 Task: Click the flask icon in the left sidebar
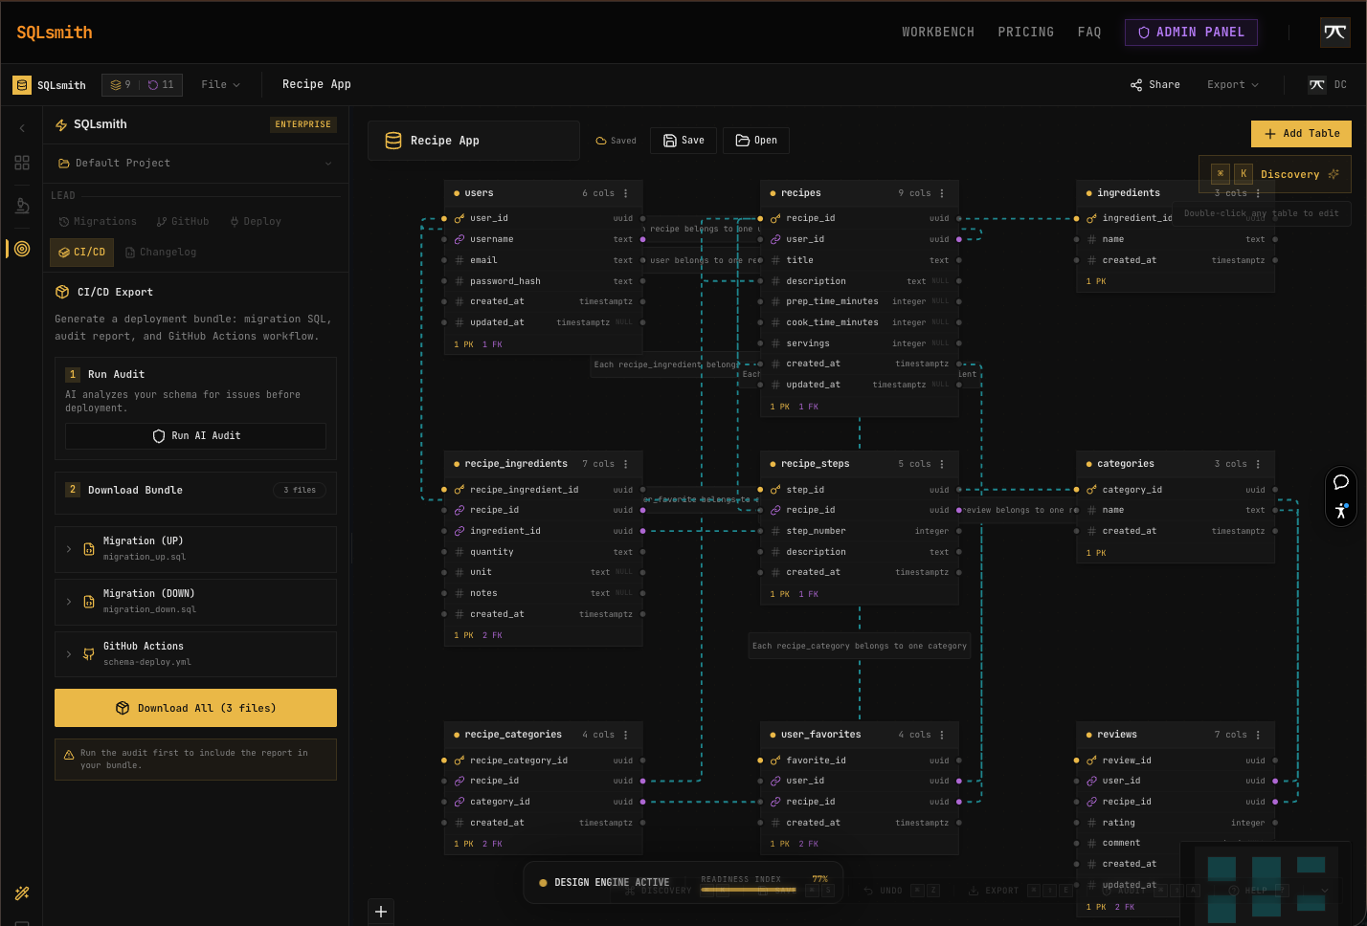click(21, 205)
